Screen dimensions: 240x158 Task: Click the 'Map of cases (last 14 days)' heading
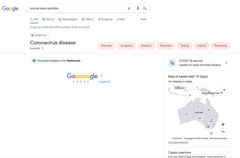click(x=188, y=76)
